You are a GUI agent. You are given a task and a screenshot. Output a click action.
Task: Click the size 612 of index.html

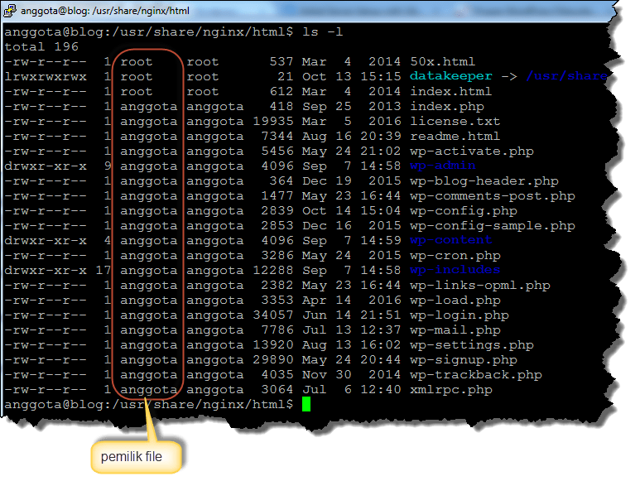point(282,92)
